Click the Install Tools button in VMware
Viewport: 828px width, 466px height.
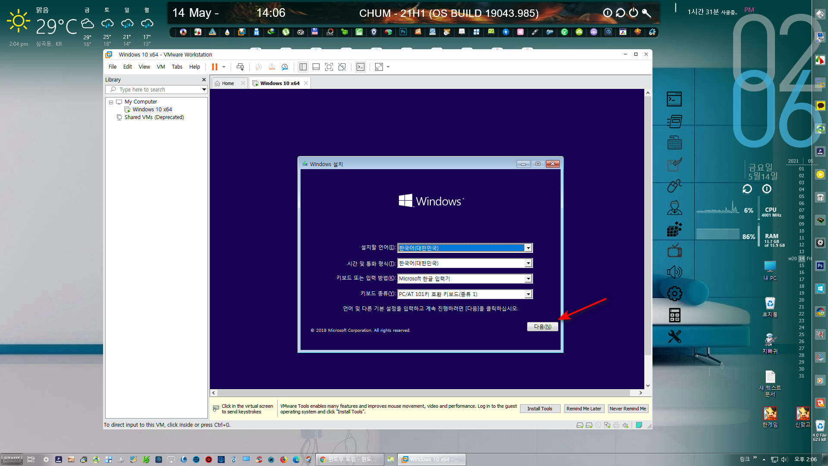click(x=539, y=409)
